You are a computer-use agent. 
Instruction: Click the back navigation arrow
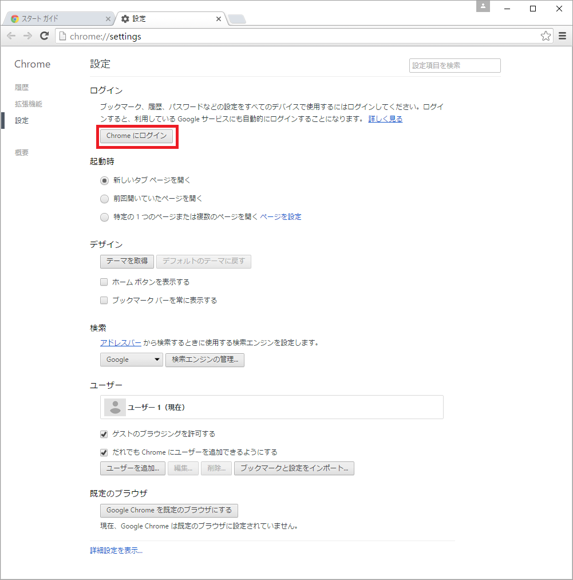click(10, 35)
